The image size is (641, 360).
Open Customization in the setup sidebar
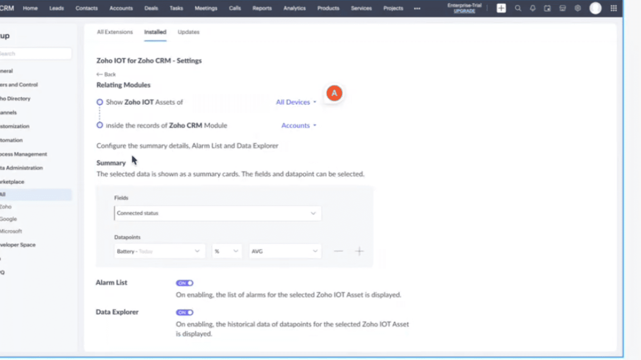(x=15, y=126)
